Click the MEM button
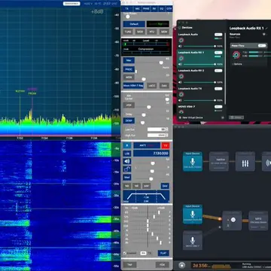Viewport: 271px width, 271px height. pyautogui.click(x=164, y=32)
